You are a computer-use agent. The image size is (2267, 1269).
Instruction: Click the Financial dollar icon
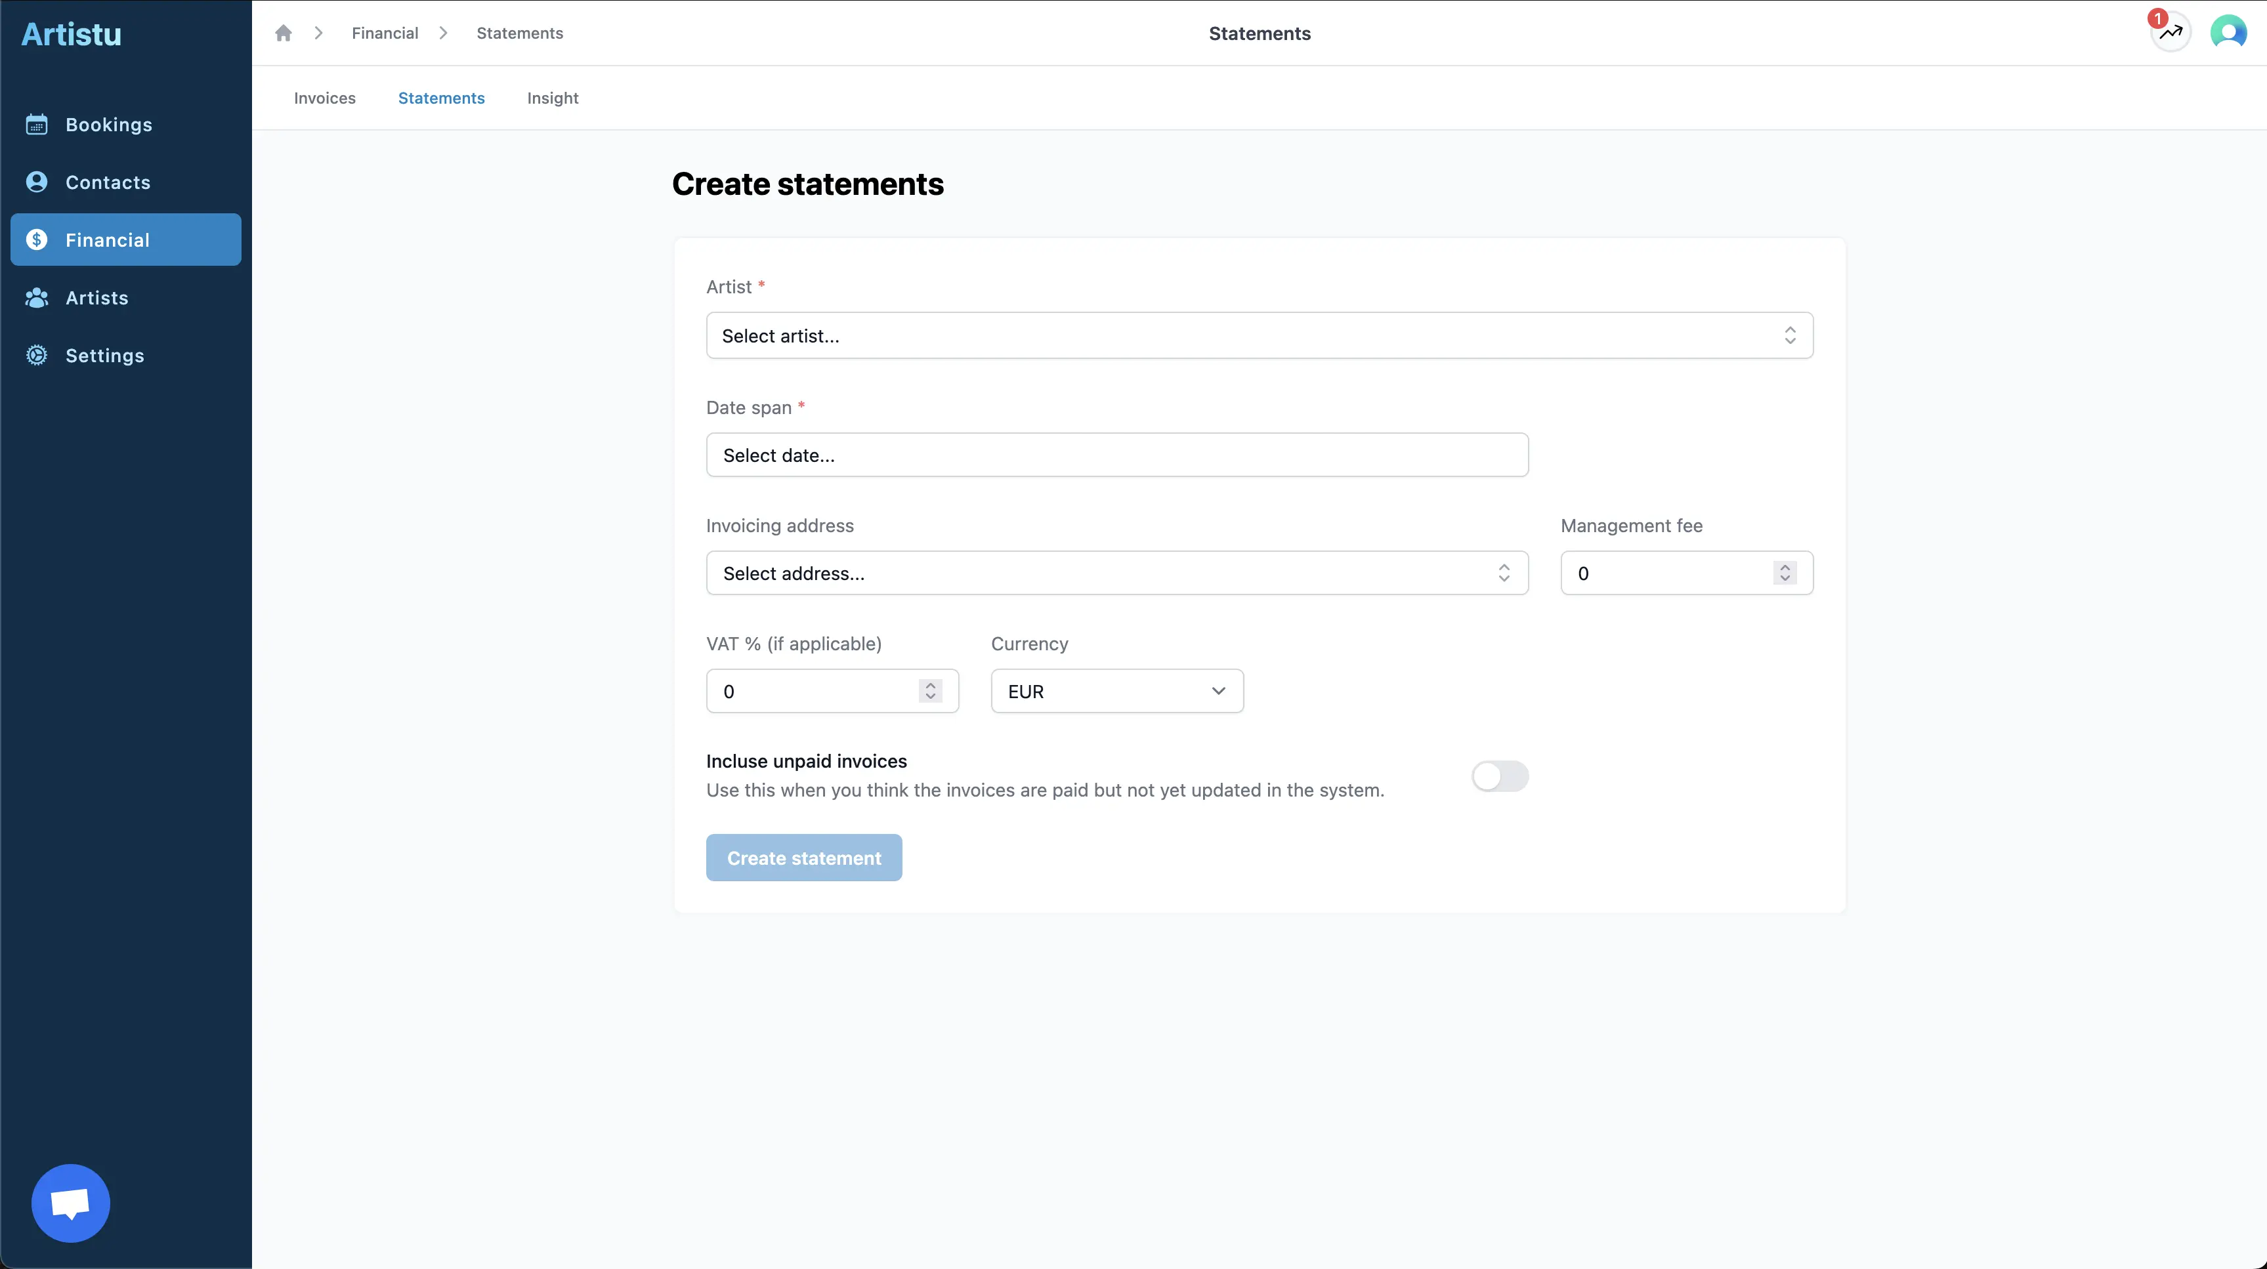36,239
